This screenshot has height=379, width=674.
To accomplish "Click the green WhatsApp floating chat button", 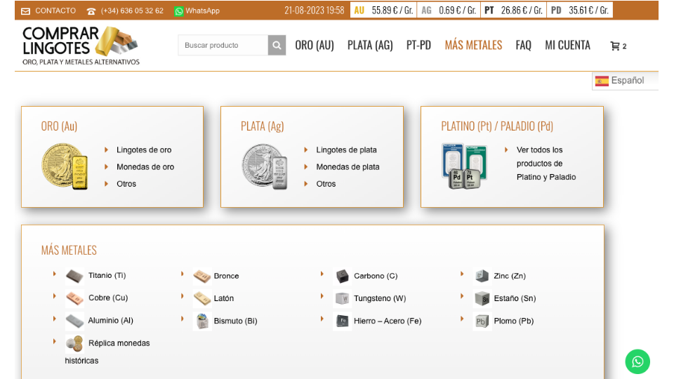I will click(x=637, y=361).
